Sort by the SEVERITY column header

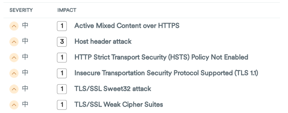click(21, 10)
